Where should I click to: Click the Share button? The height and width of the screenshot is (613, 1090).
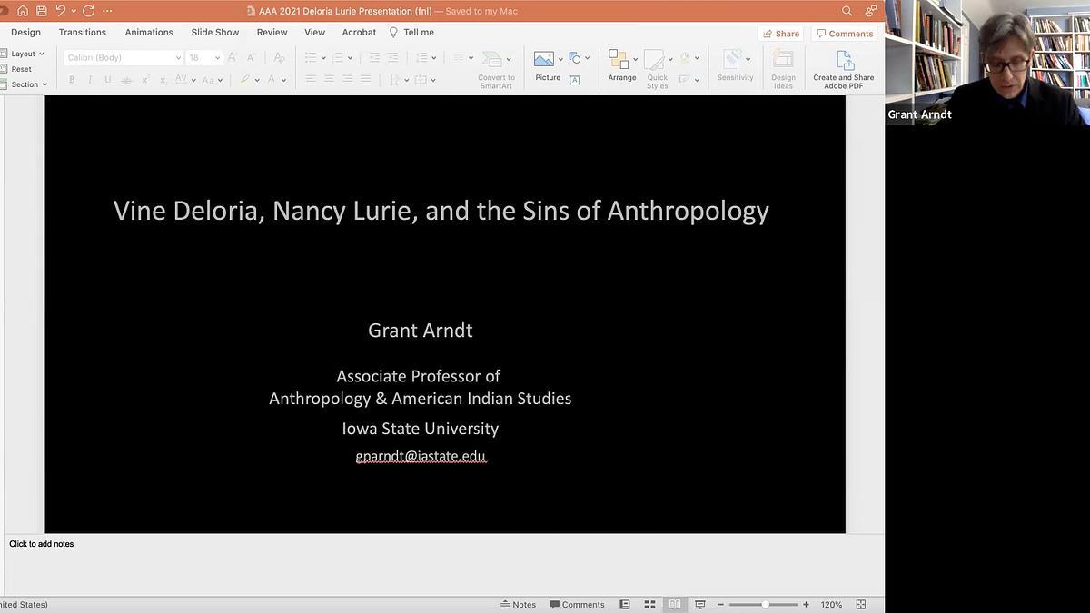click(x=781, y=34)
